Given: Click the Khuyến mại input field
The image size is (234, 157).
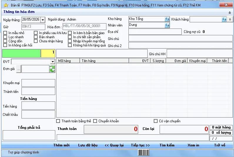Looking at the screenshot, I should click(38, 83).
